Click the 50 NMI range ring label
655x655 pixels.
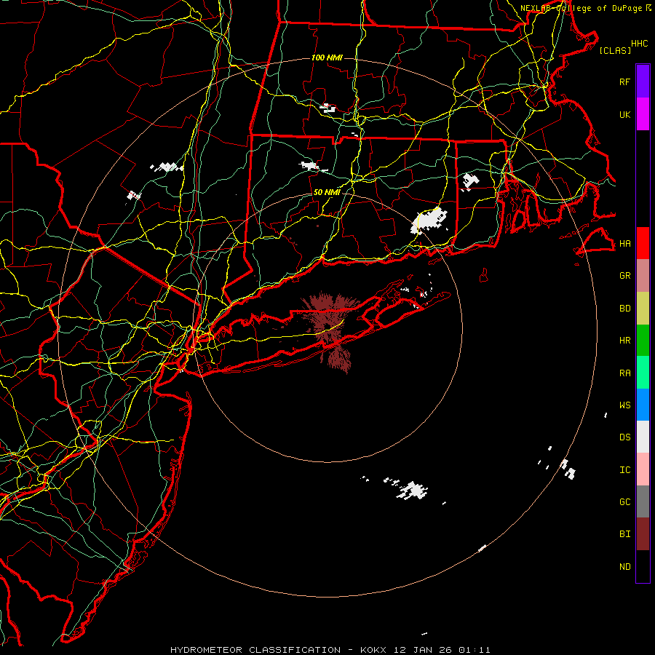pos(327,192)
